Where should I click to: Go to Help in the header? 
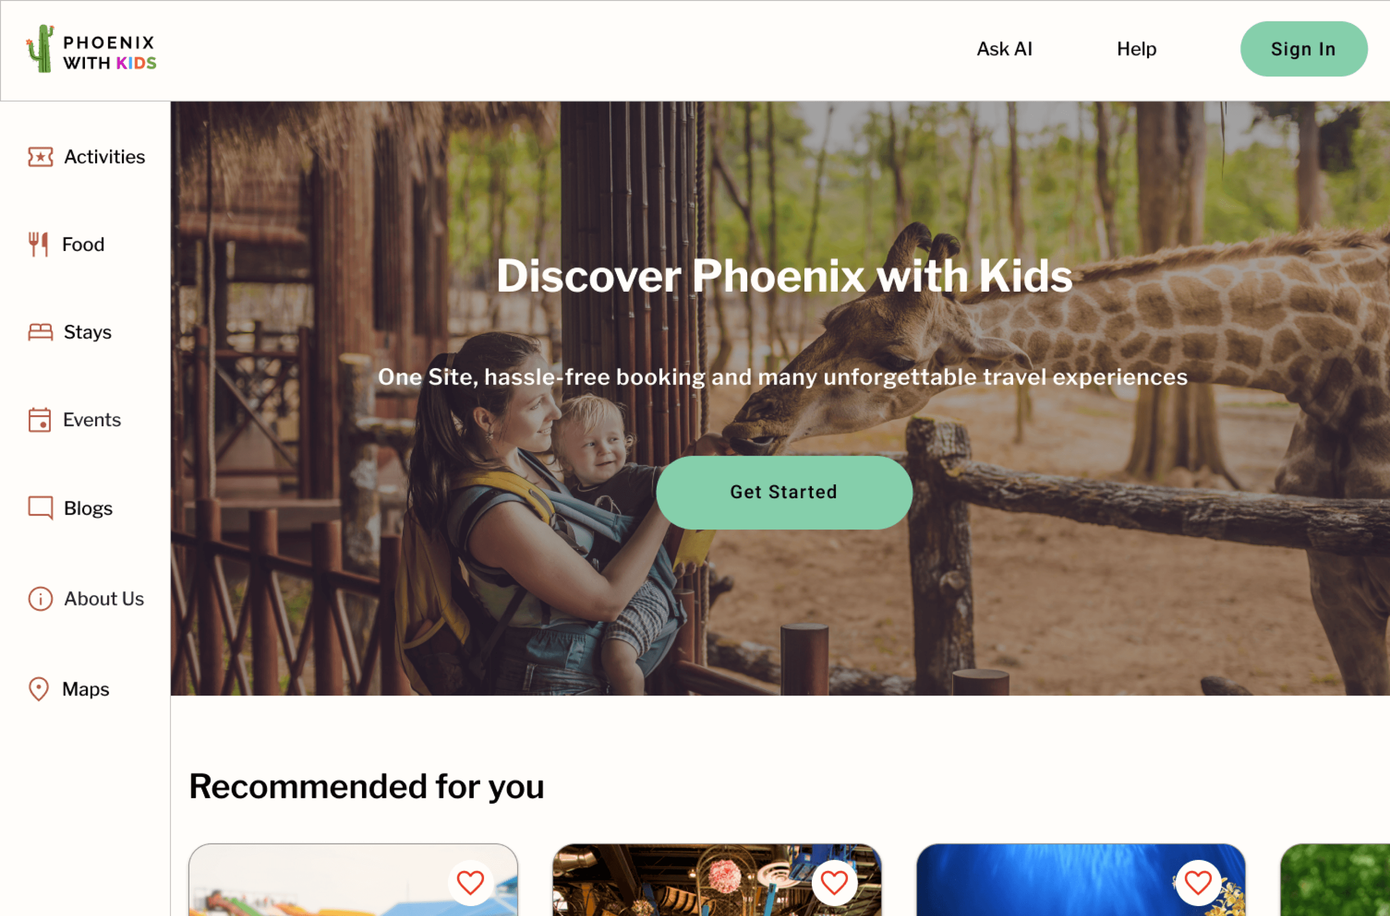[1136, 49]
